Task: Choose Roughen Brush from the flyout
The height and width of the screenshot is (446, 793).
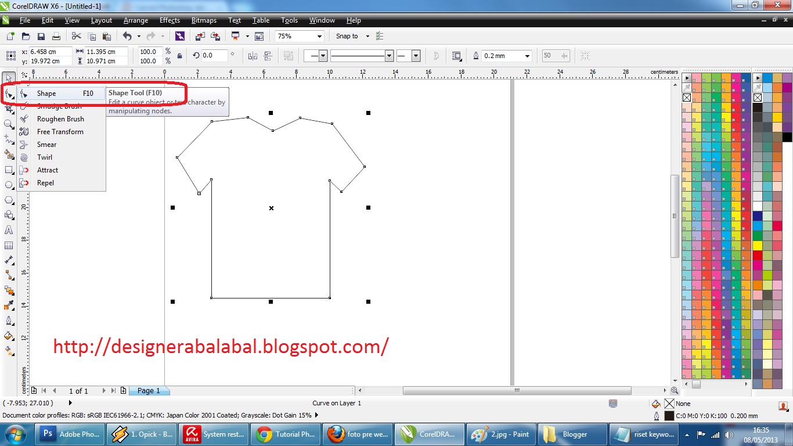Action: [x=61, y=119]
